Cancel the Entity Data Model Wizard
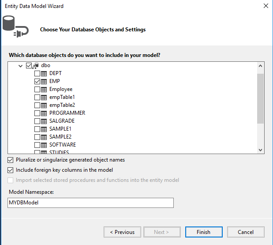This screenshot has width=273, height=245. pos(246,232)
